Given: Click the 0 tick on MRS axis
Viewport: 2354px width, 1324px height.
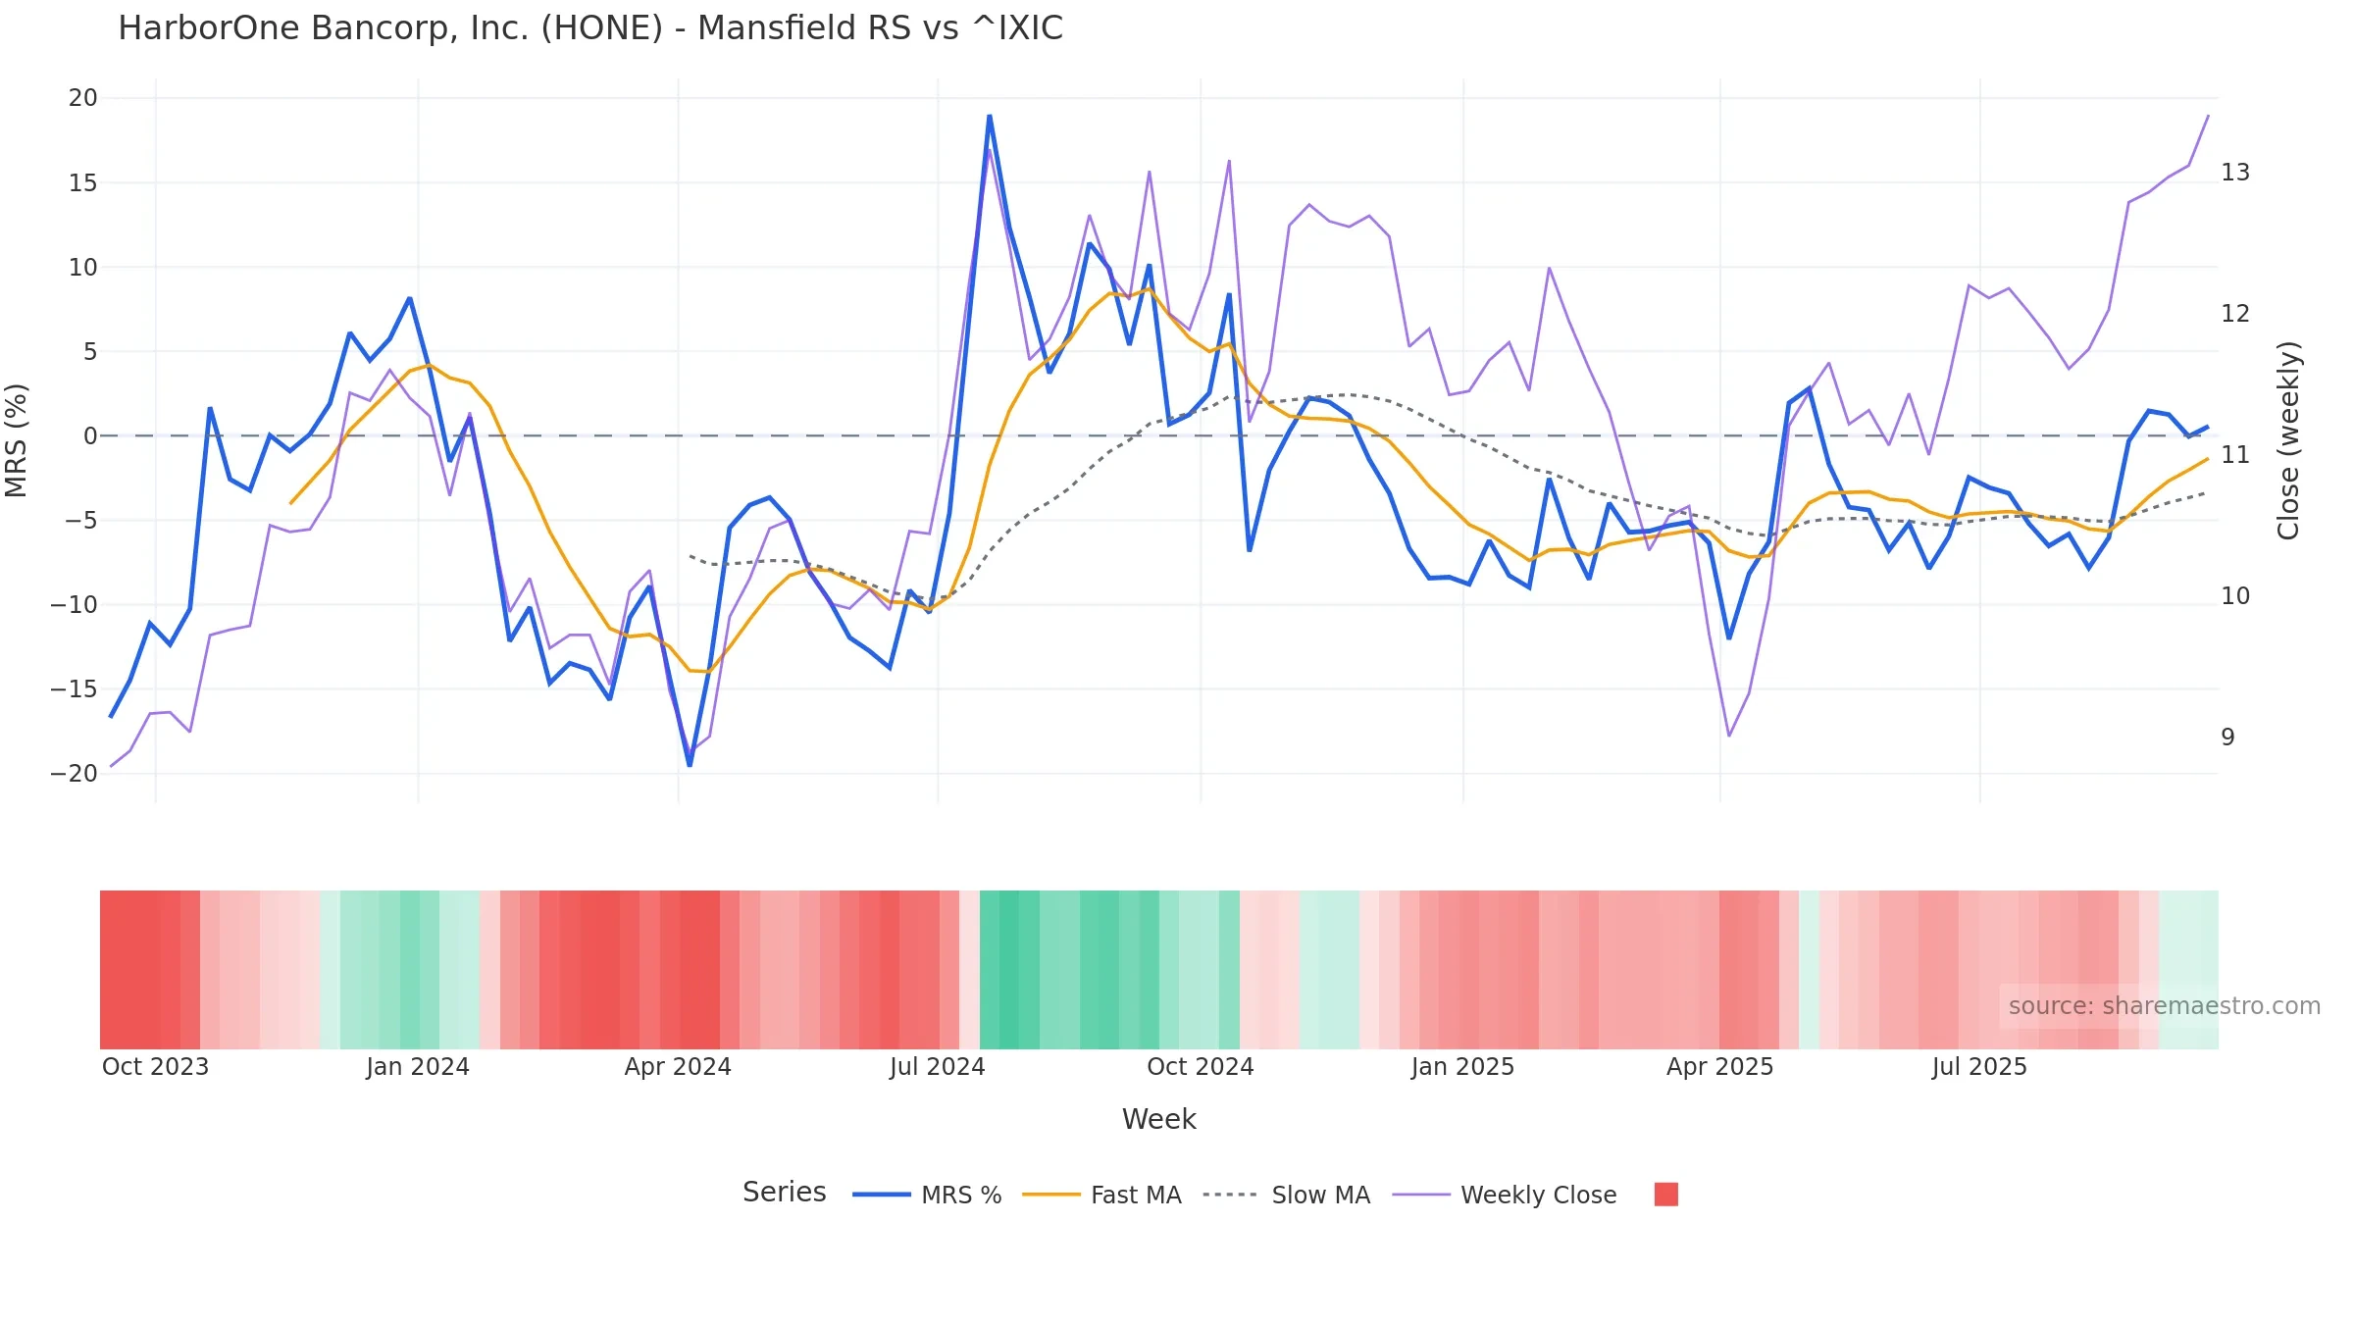Looking at the screenshot, I should point(90,435).
